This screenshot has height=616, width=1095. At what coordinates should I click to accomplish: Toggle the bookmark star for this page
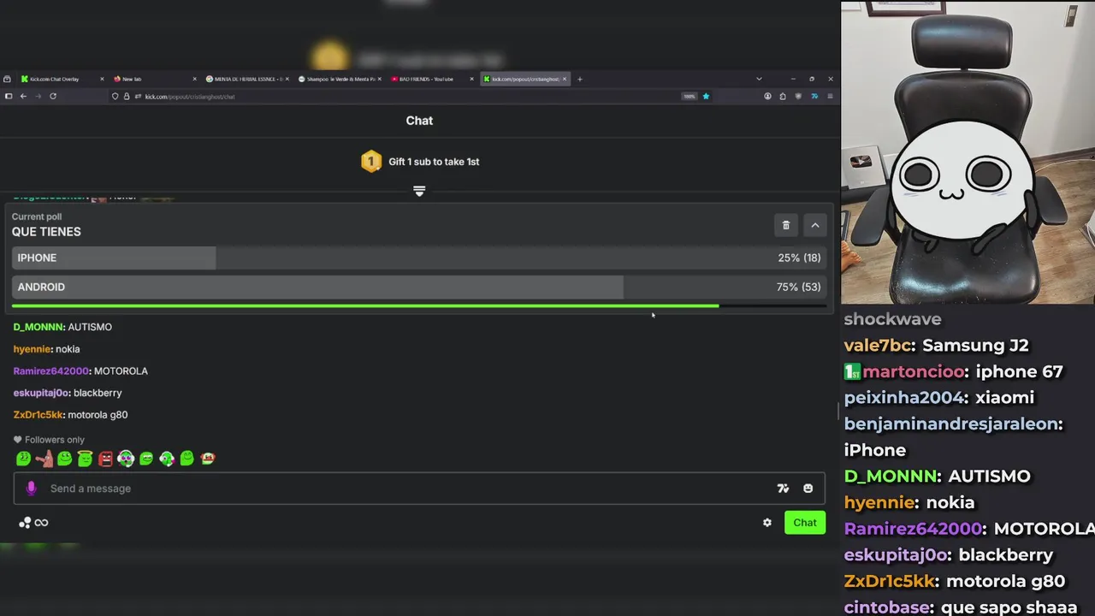coord(706,97)
